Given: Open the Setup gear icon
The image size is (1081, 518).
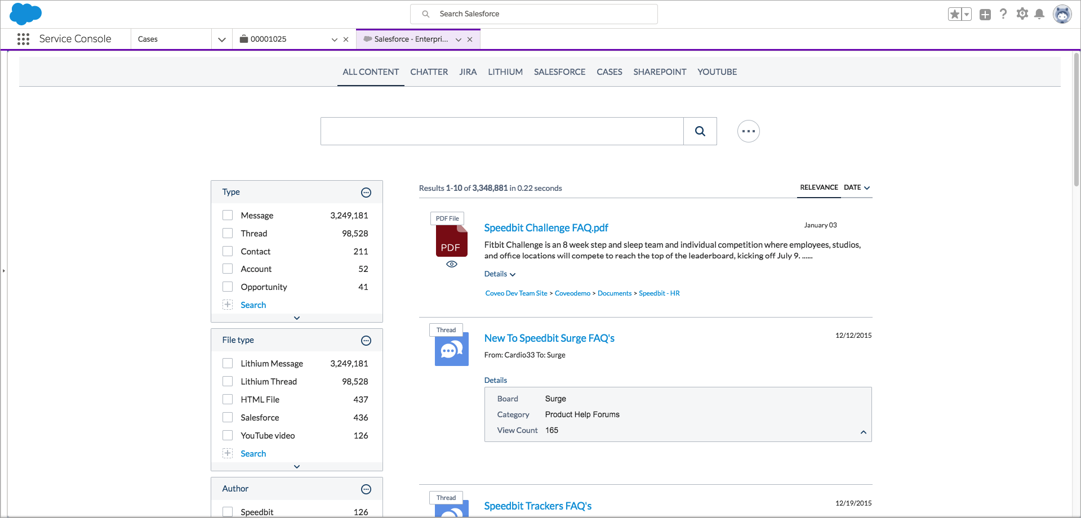Looking at the screenshot, I should [x=1022, y=14].
